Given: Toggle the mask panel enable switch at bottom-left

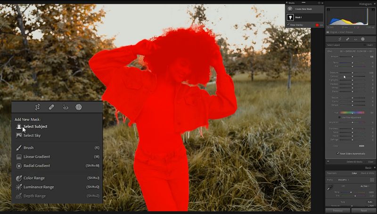Looking at the screenshot, I should click(328, 162).
